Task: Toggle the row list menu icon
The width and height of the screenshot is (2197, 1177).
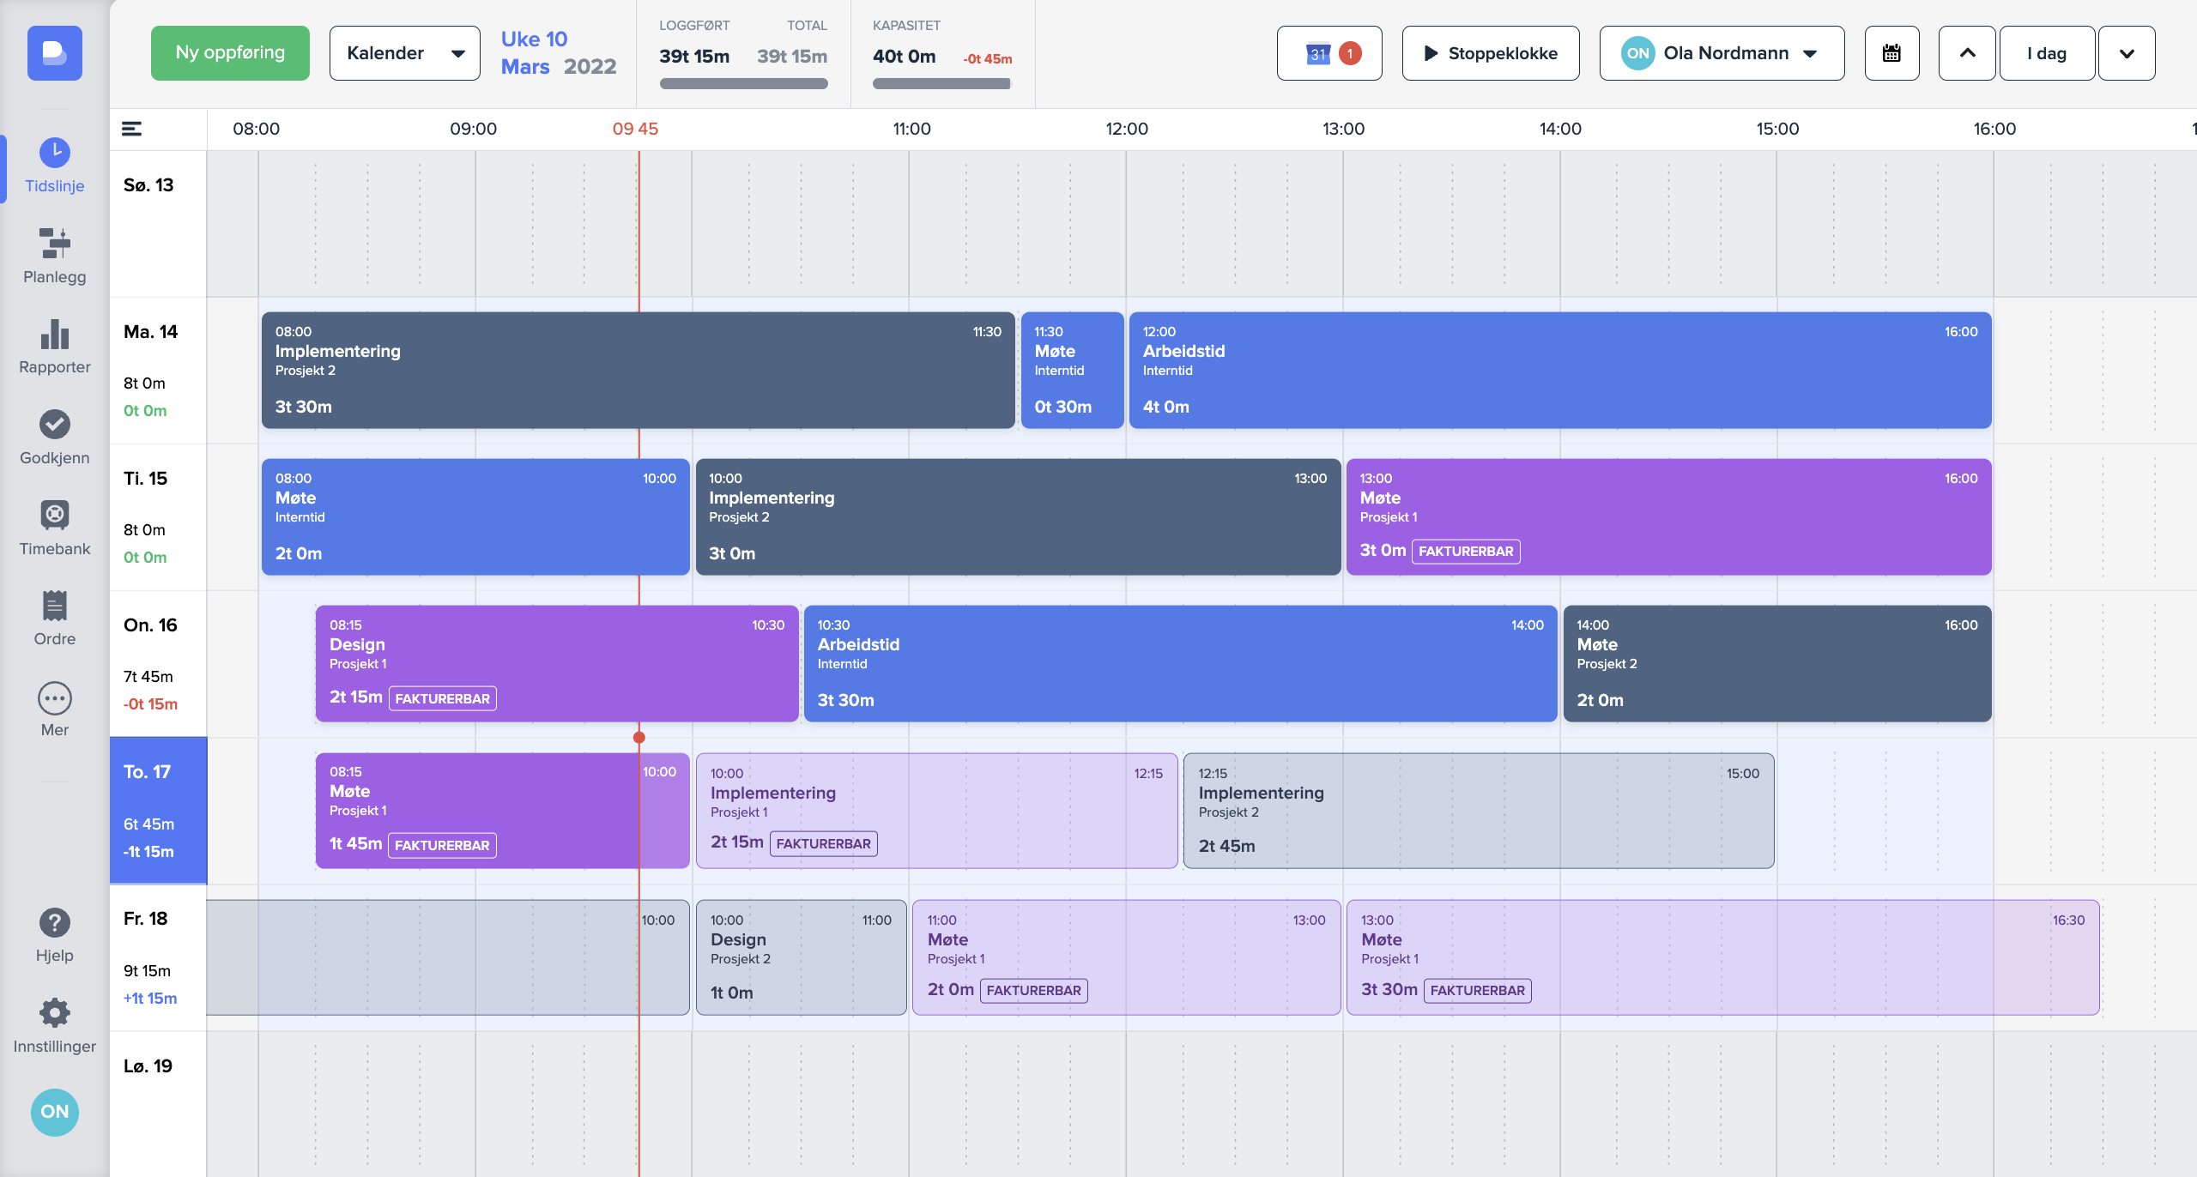Action: tap(131, 129)
